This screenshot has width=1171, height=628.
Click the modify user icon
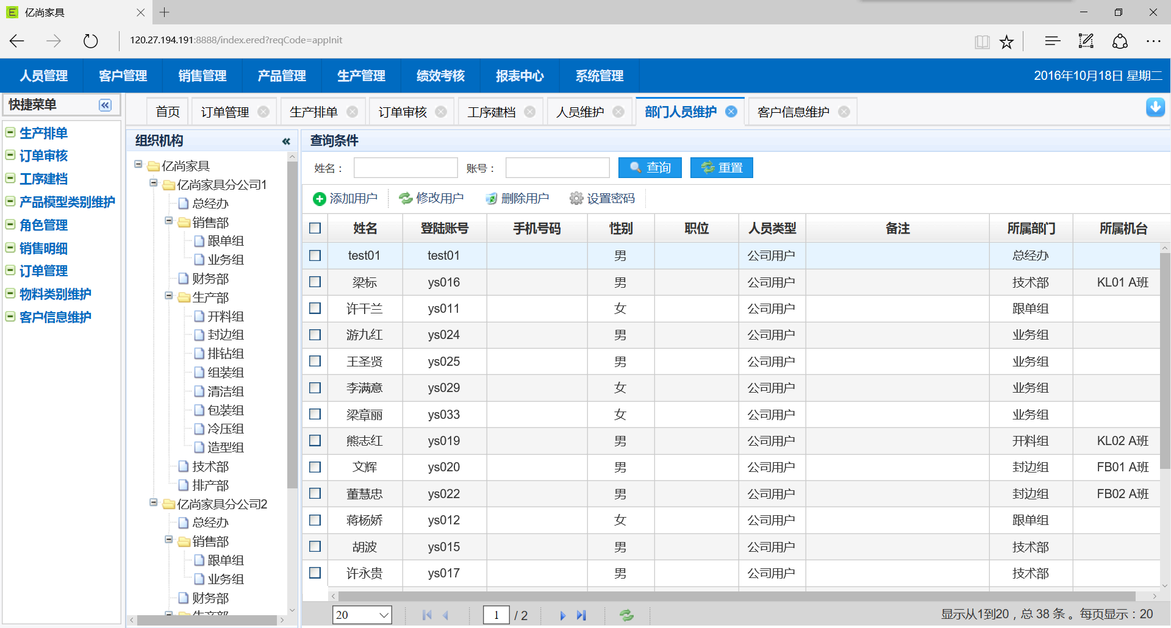(406, 199)
